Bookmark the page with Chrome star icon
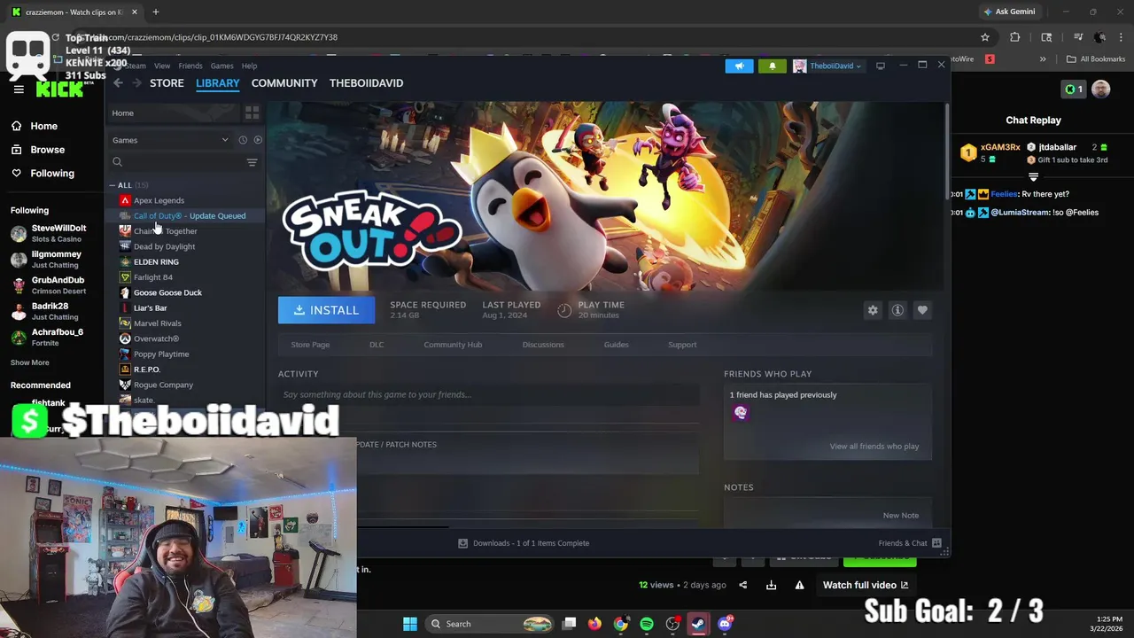Viewport: 1134px width, 638px height. [x=984, y=37]
